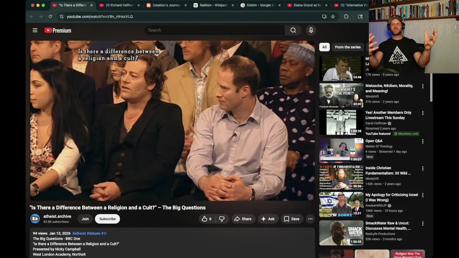
Task: Click the Matter Of Theology channel name
Action: coord(379,146)
